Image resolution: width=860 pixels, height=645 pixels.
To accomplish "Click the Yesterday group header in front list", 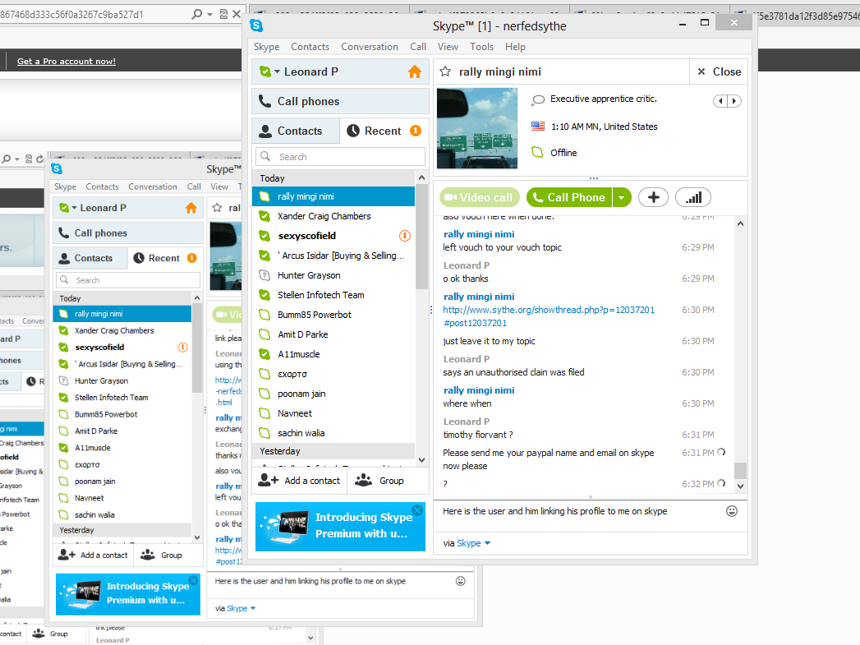I will click(x=333, y=451).
